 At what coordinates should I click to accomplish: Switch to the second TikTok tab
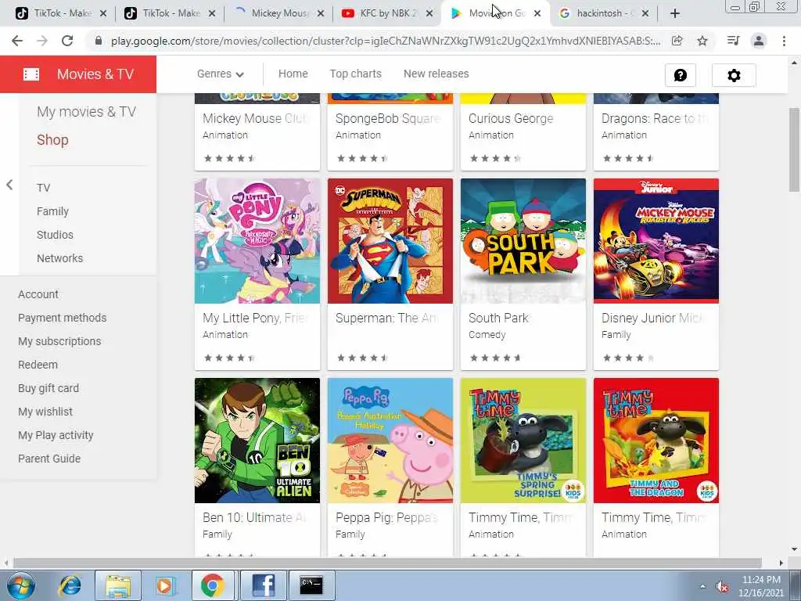coord(169,13)
